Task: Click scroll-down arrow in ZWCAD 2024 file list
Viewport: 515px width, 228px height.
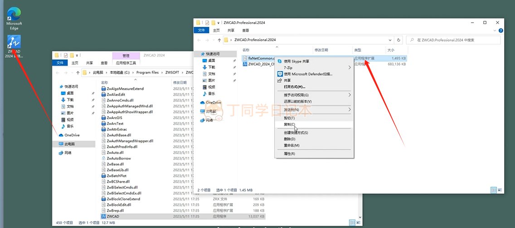Action: (360, 217)
